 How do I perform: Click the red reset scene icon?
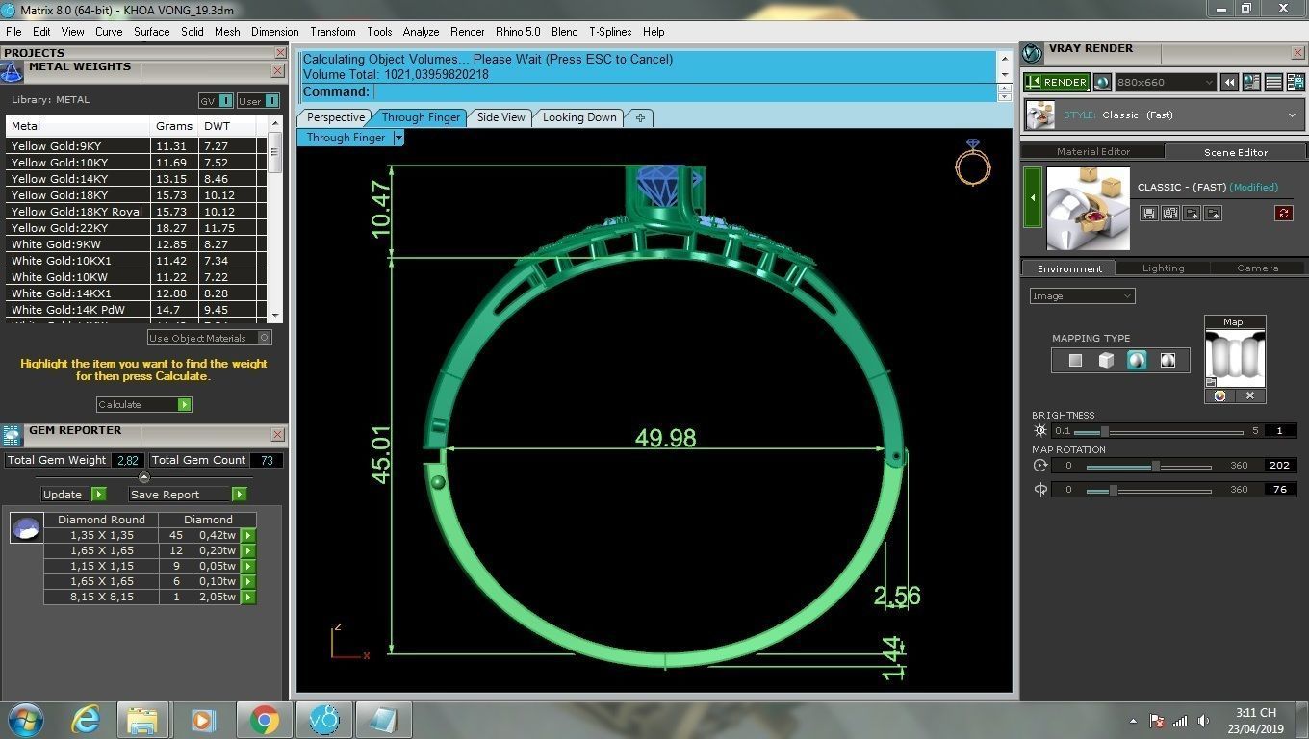point(1283,214)
